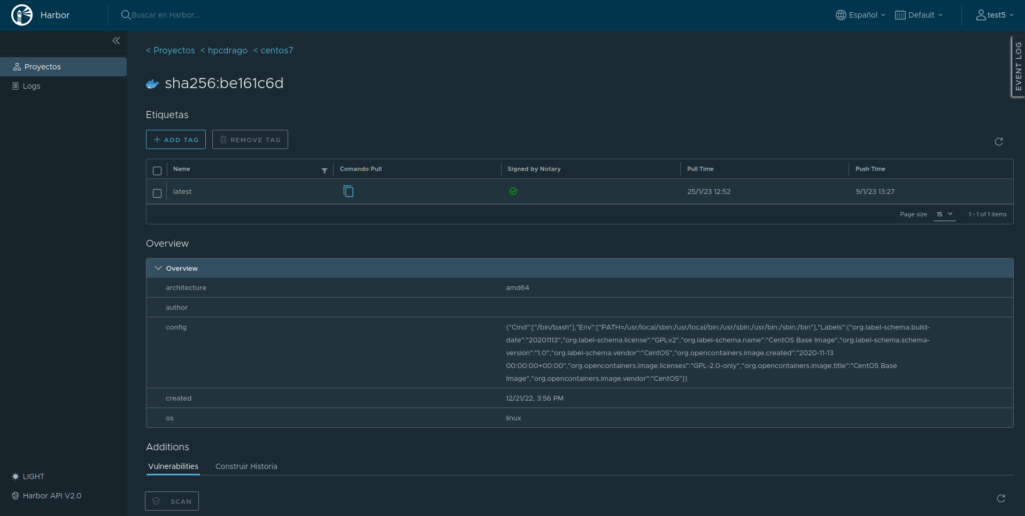Click the latest tag name
Image resolution: width=1025 pixels, height=516 pixels.
(182, 191)
